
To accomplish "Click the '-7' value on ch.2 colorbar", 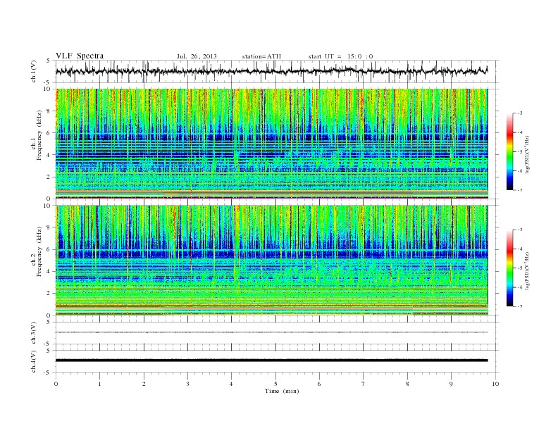I will tap(520, 306).
